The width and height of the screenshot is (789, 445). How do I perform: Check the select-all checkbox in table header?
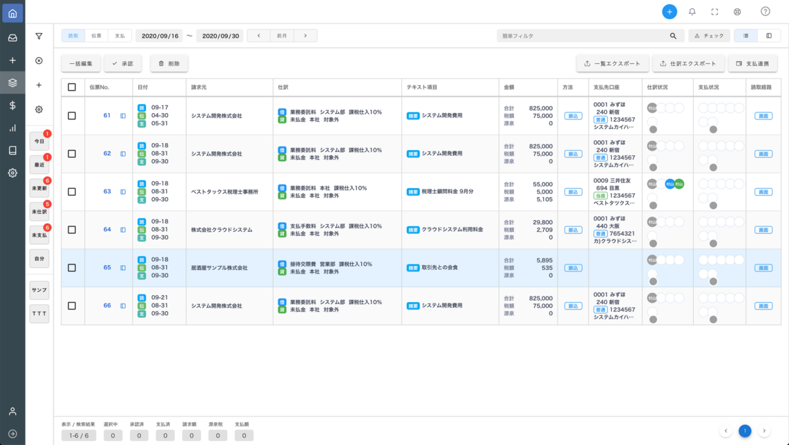pyautogui.click(x=72, y=87)
